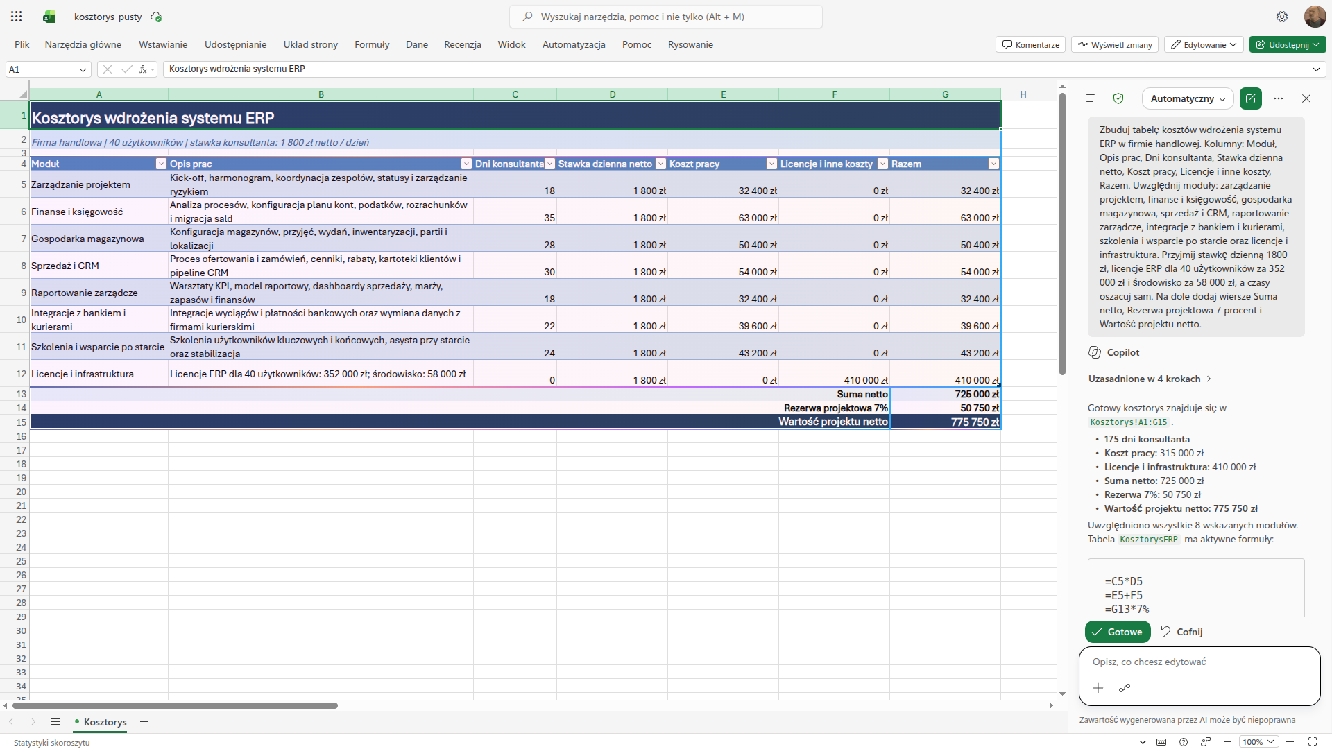This screenshot has width=1332, height=749.
Task: Click the Wyświetl zmiany button
Action: pos(1115,44)
